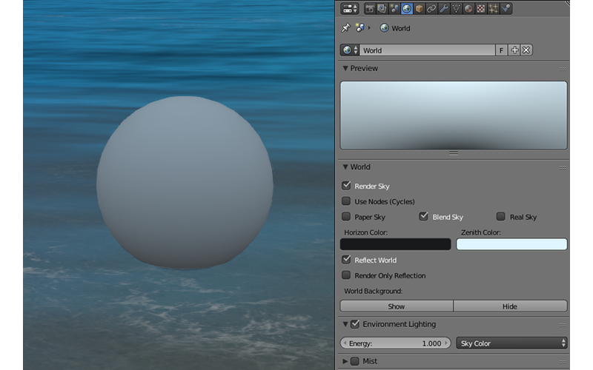This screenshot has height=370, width=593.
Task: Open the Particles sparkle tab
Action: pyautogui.click(x=493, y=9)
